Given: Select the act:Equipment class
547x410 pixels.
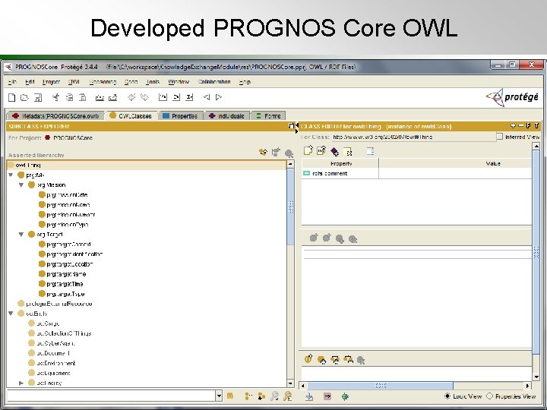Looking at the screenshot, I should pos(53,373).
